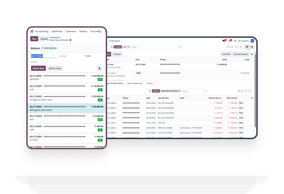Toggle green check on PAYMENT transaction
Screen dimensions: 284x194
(x=100, y=80)
